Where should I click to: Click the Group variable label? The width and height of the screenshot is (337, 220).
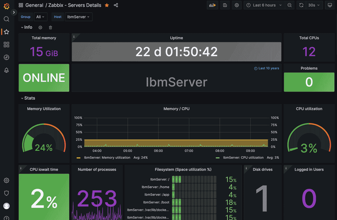tap(26, 17)
